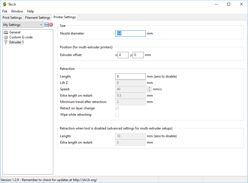
Task: Switch to the Print Settings tab
Action: (12, 18)
